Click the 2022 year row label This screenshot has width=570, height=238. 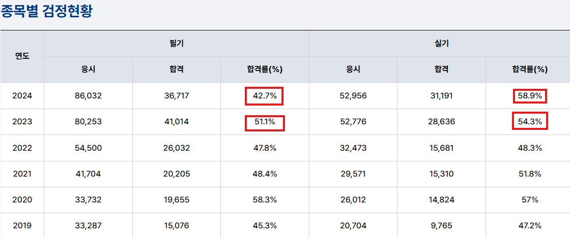(22, 148)
